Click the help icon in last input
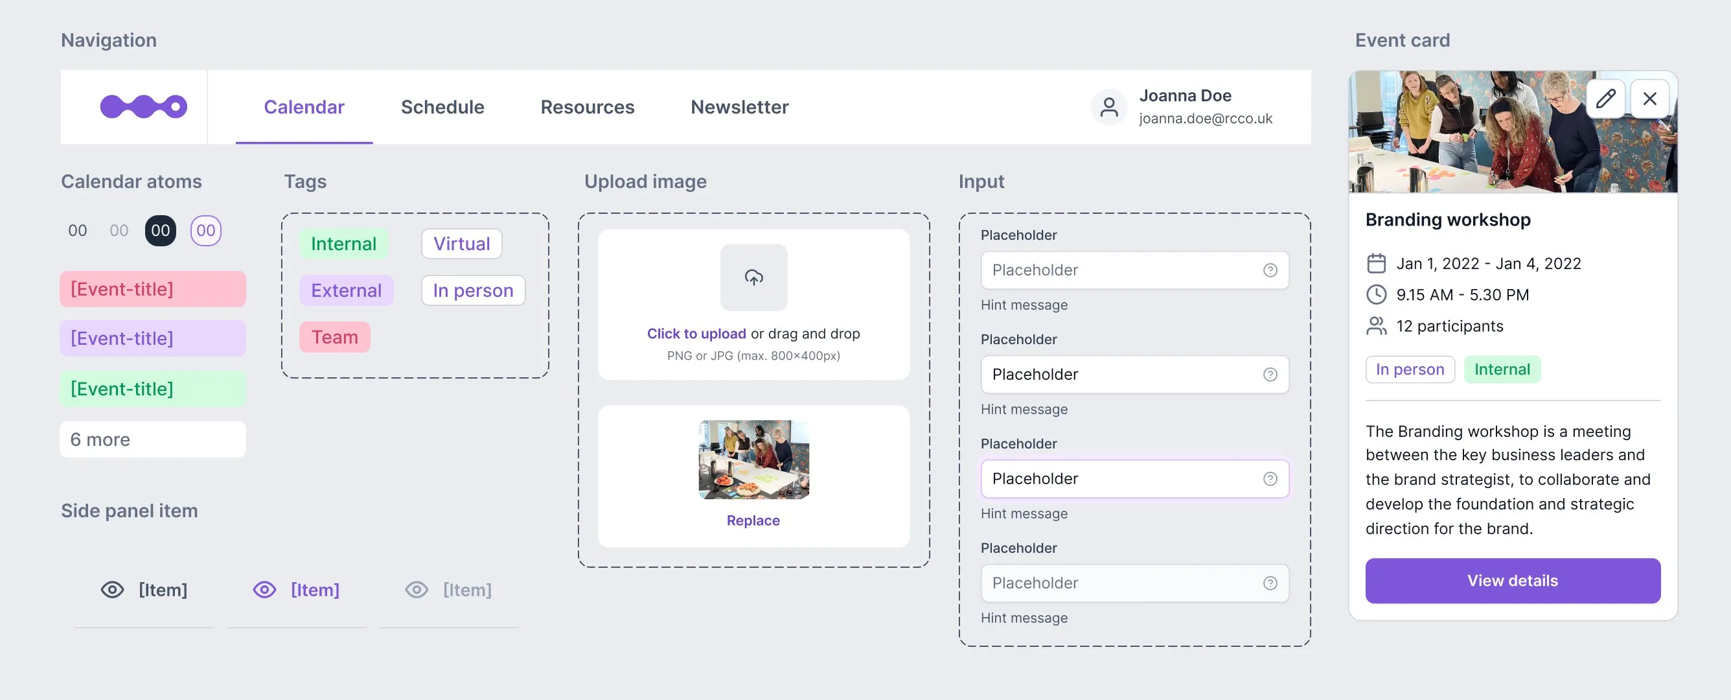This screenshot has width=1731, height=700. tap(1269, 583)
